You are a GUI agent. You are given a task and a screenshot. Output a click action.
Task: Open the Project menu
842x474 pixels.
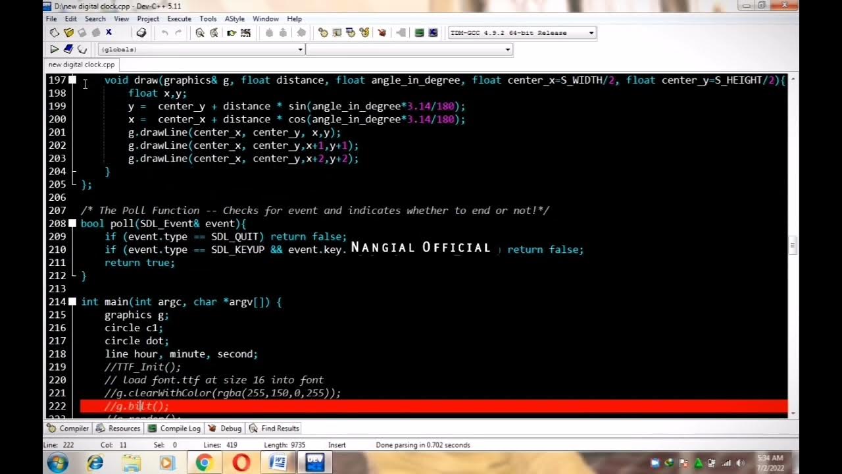pos(148,18)
